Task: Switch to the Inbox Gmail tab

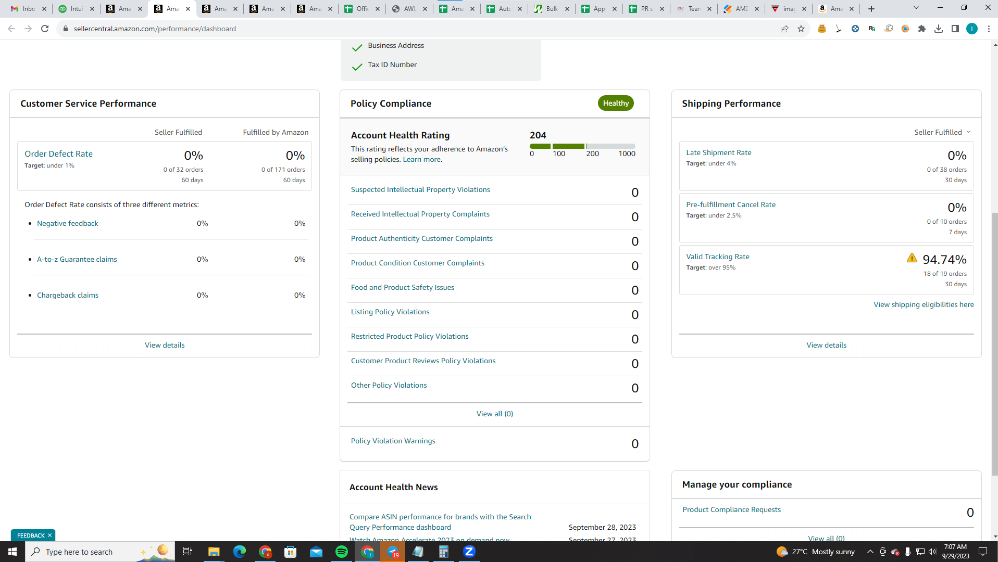Action: (x=29, y=9)
